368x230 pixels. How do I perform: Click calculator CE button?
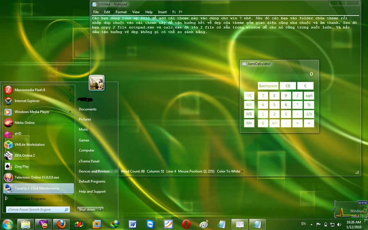288,86
